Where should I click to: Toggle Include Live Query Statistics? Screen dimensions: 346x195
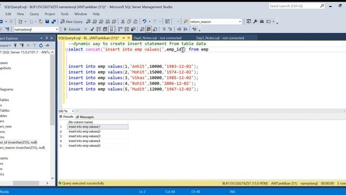point(127,29)
